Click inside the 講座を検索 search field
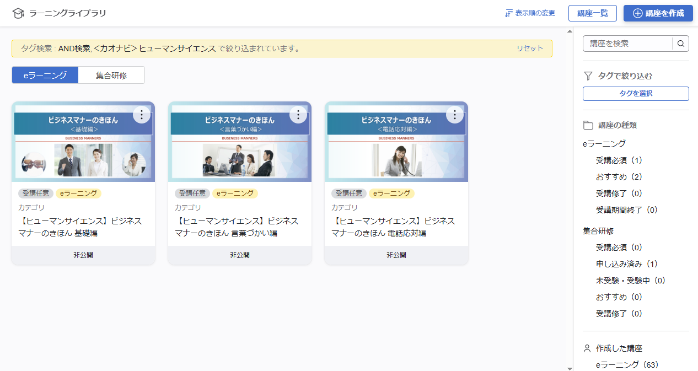This screenshot has height=371, width=698. coord(626,44)
